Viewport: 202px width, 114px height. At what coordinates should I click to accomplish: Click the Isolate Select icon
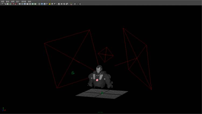coord(59,4)
